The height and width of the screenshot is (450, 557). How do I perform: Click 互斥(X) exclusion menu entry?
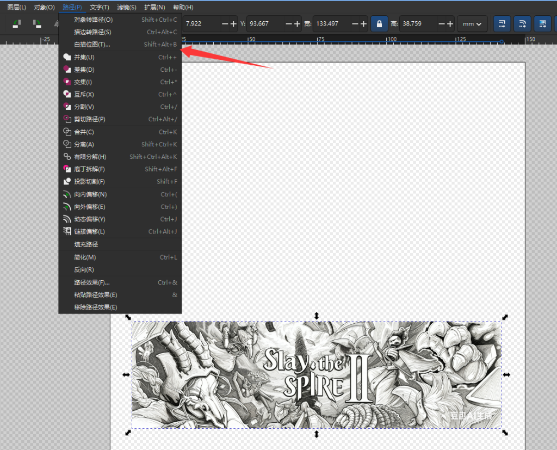84,95
